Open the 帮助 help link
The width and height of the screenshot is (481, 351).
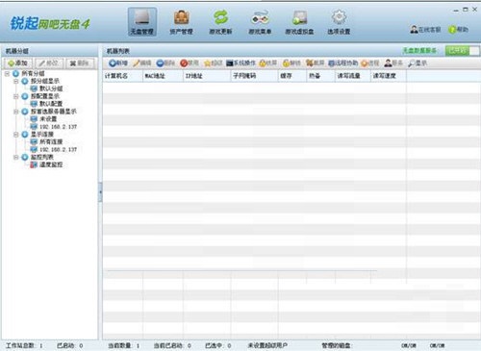[459, 30]
